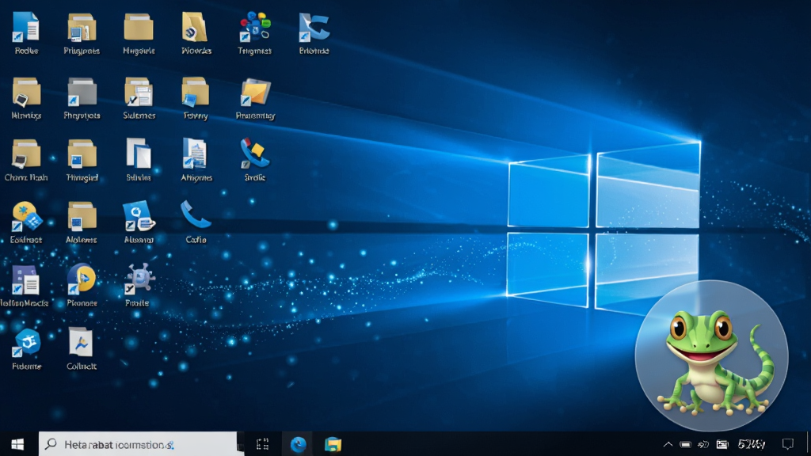Show hidden system tray icons
811x456 pixels.
668,444
